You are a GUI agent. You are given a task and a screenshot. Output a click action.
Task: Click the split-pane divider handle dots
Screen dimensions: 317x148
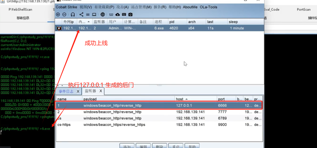coord(159,85)
